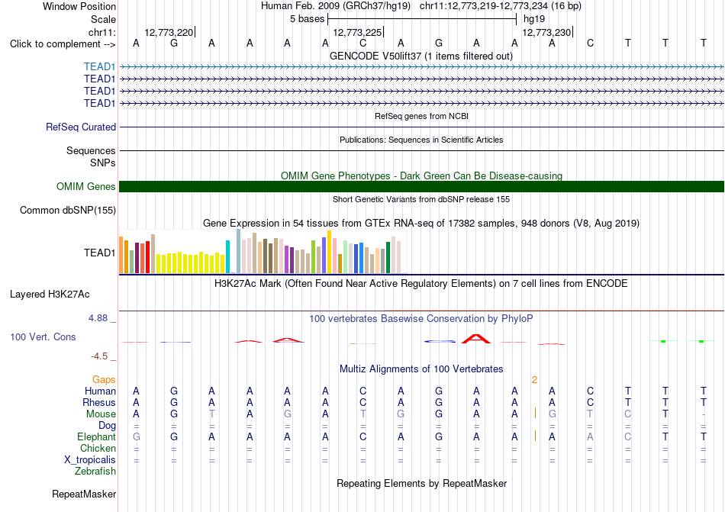
Task: Click the orange gap number 2 in Multiz
Action: click(x=534, y=380)
